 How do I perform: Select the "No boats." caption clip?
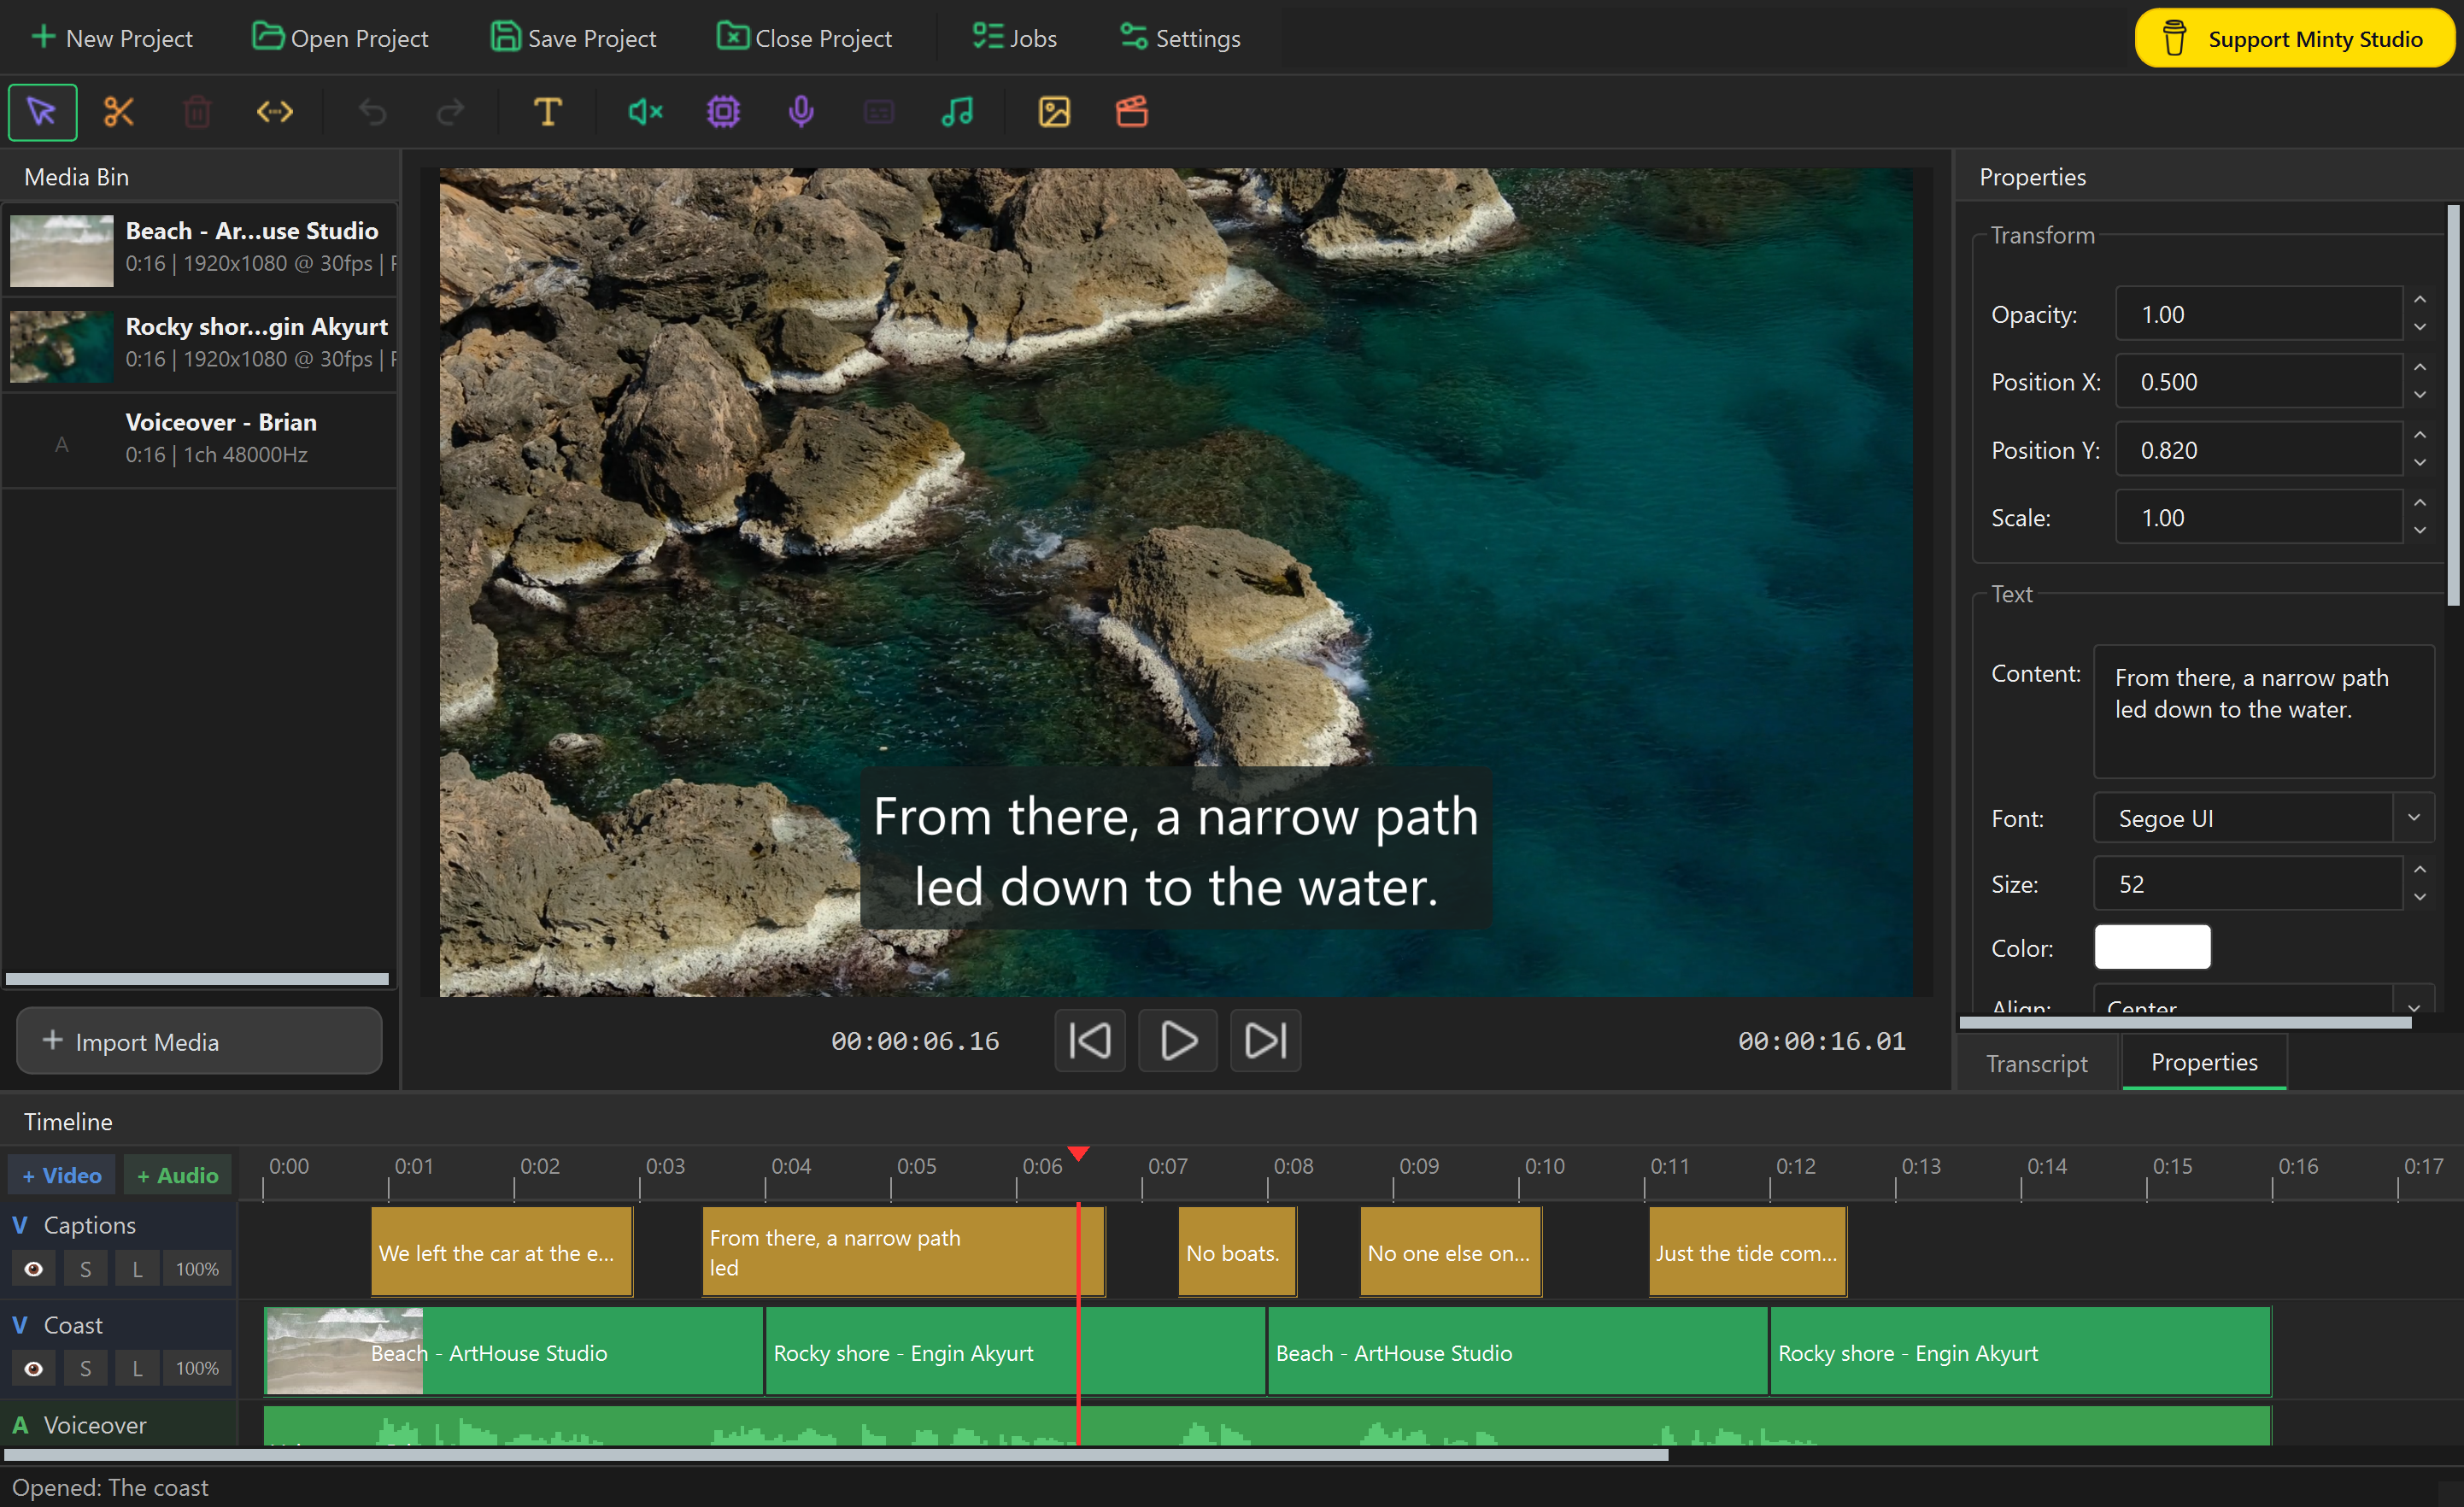coord(1237,1252)
